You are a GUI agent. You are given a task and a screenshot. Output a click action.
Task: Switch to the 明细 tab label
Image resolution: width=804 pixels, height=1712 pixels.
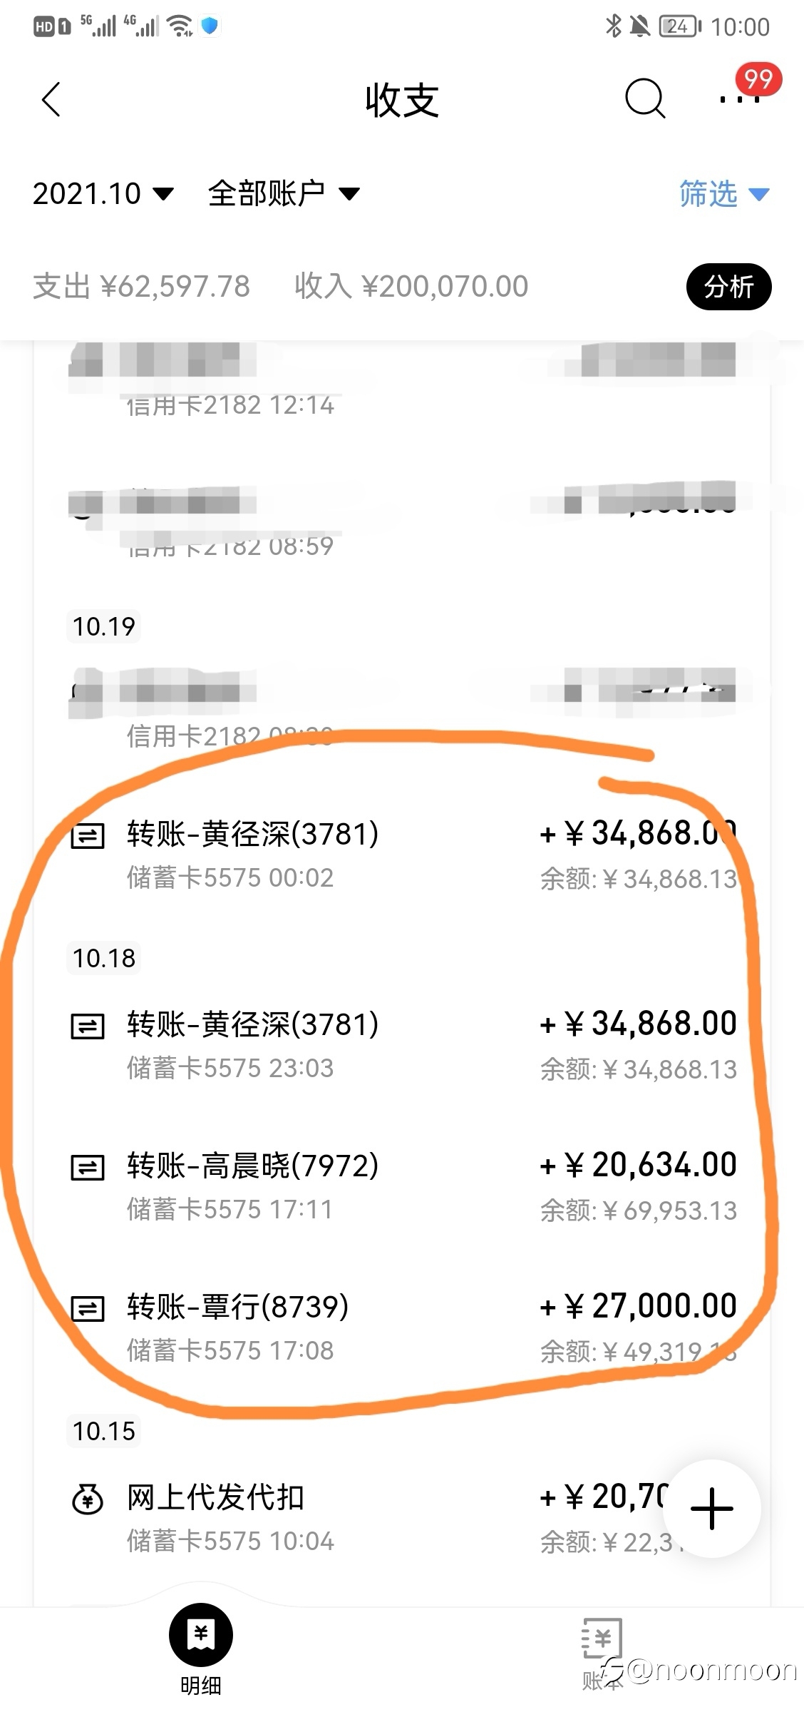click(201, 1685)
